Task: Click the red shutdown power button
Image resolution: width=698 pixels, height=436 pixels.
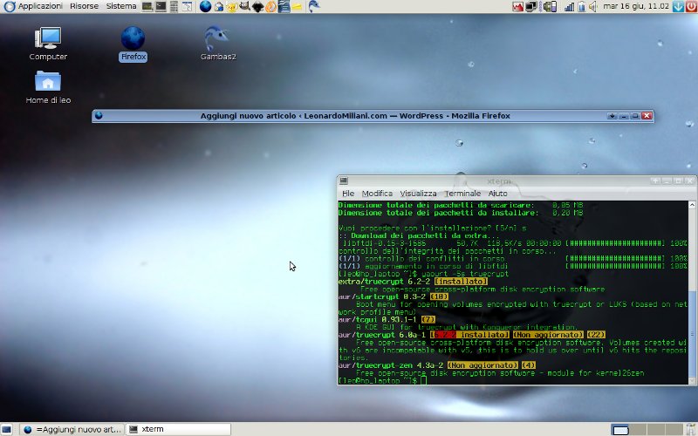Action: click(691, 6)
